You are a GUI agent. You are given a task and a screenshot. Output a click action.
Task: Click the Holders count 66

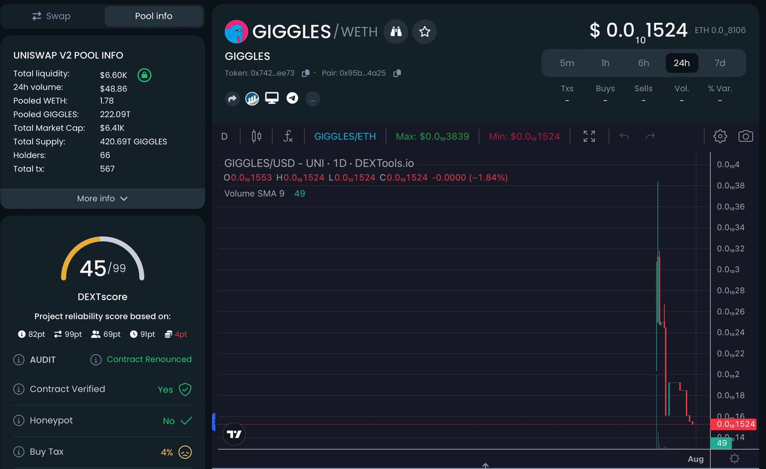point(105,155)
